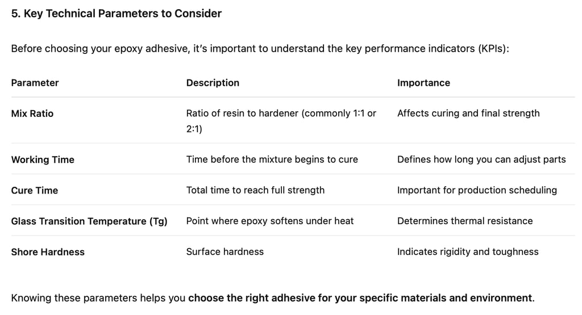Viewport: 582px width, 315px height.
Task: Click the "Cure Time" row label
Action: pos(35,190)
